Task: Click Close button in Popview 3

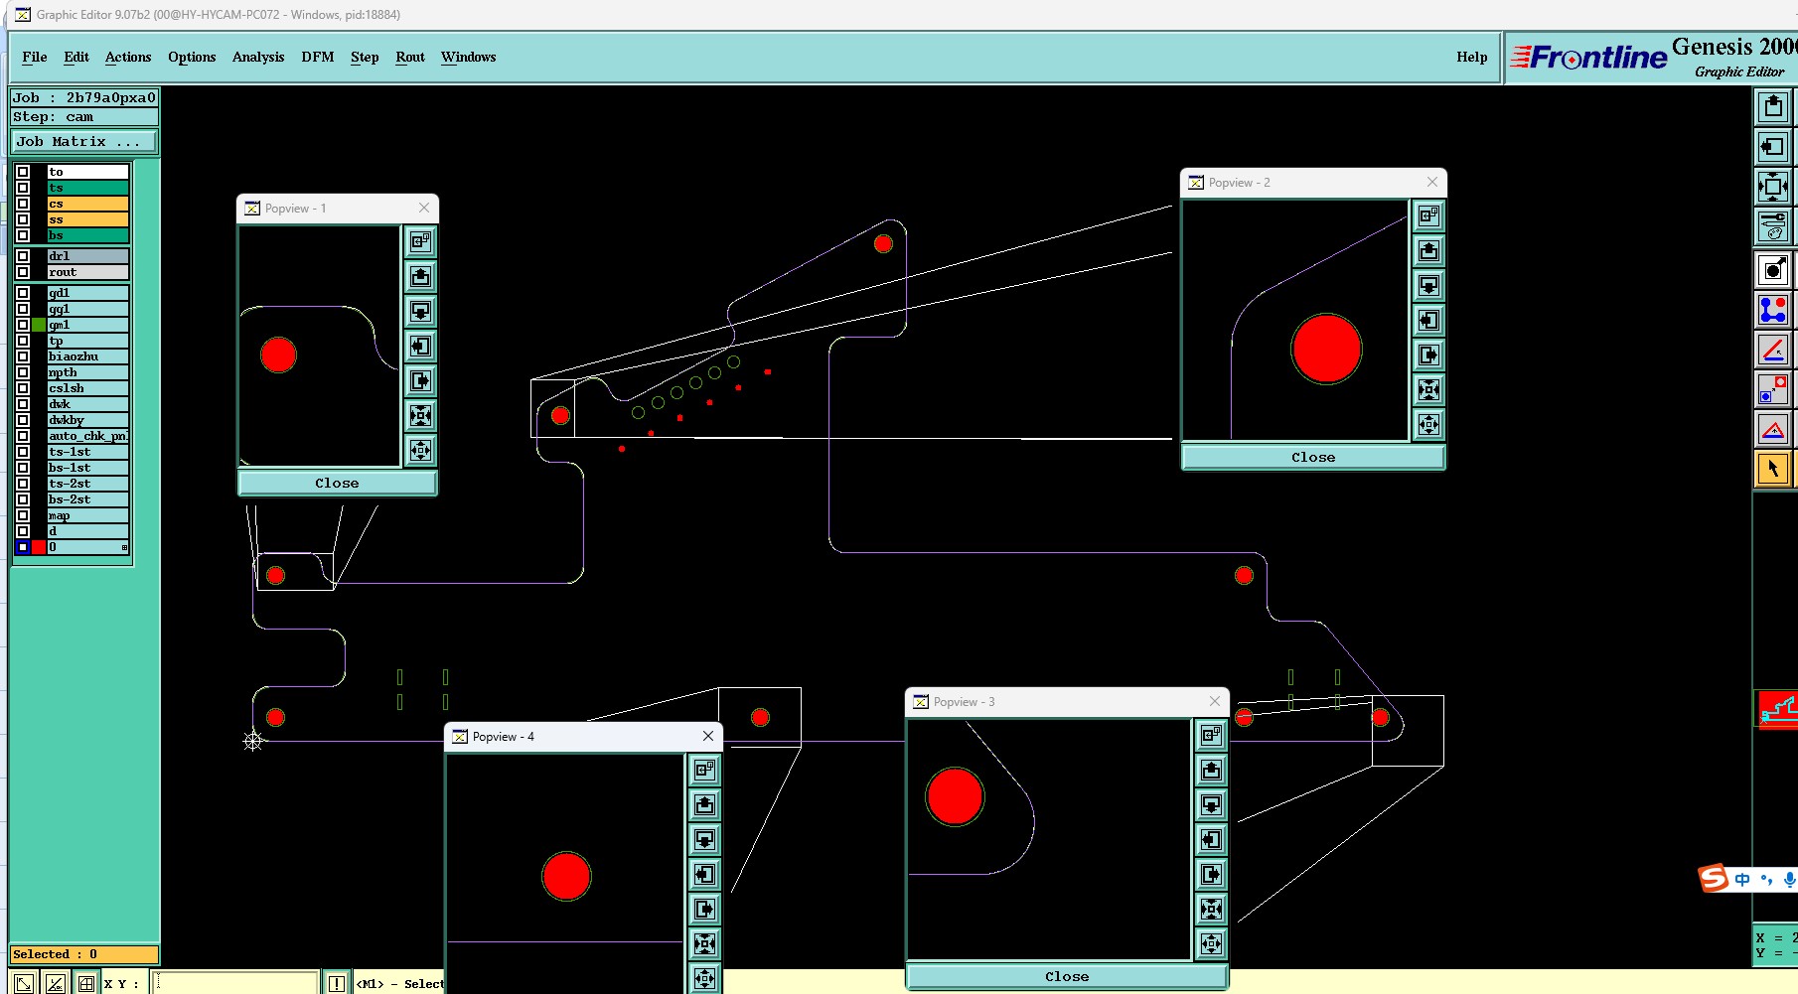Action: pyautogui.click(x=1067, y=976)
